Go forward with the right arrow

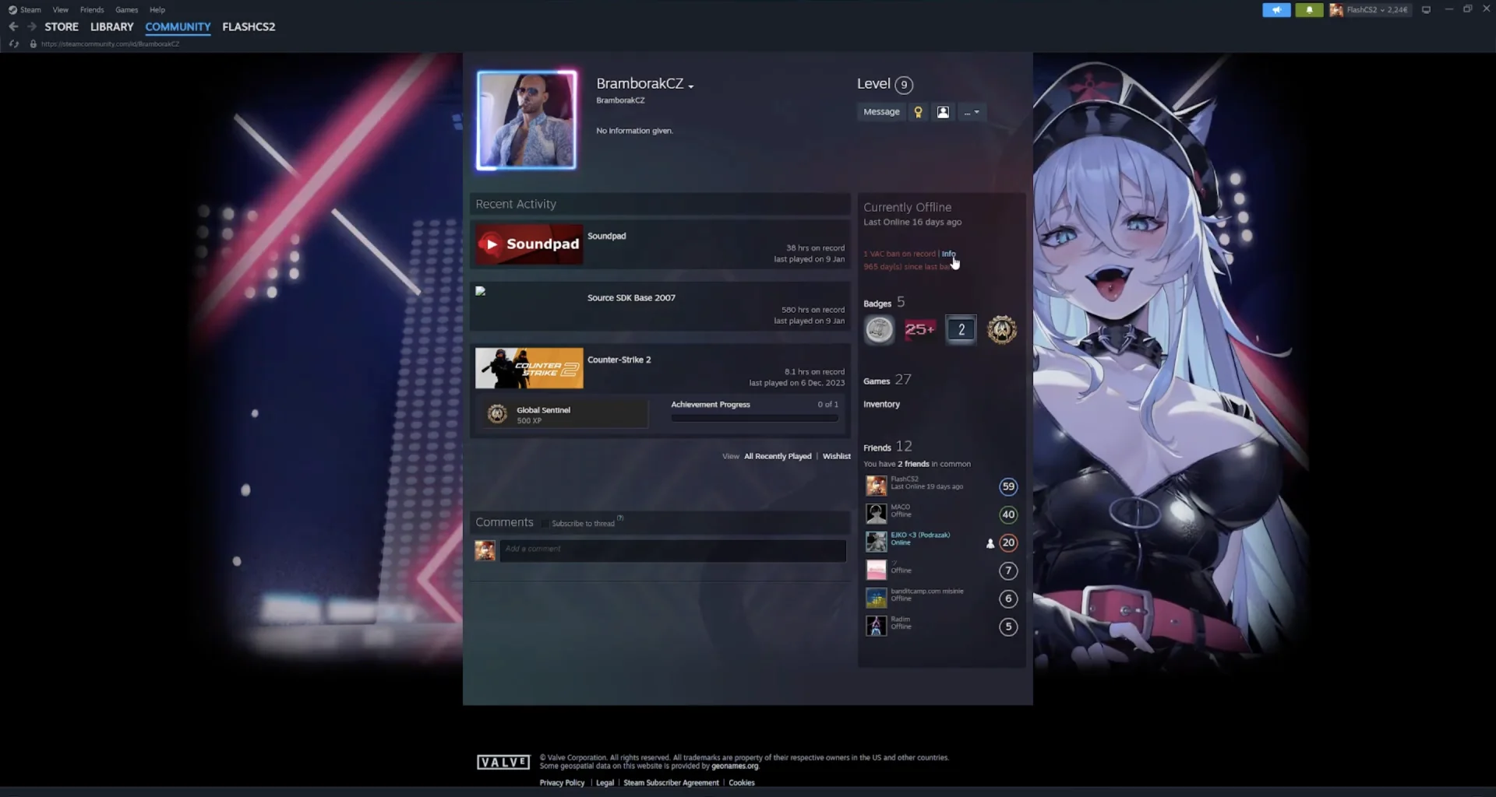coord(32,26)
